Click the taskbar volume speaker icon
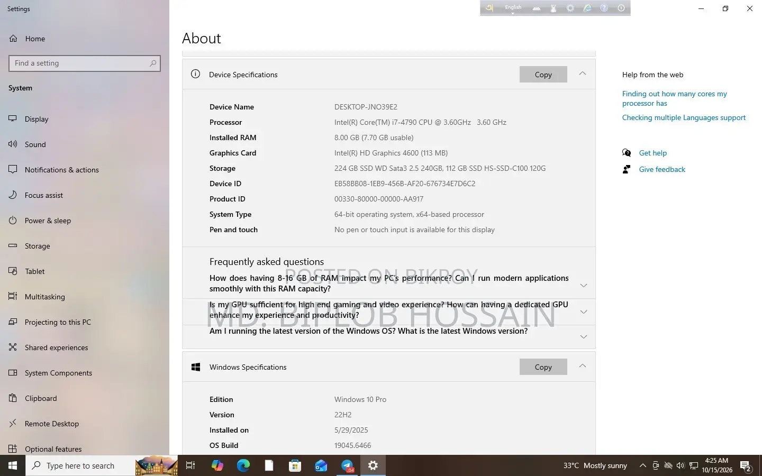This screenshot has width=762, height=476. tap(681, 465)
